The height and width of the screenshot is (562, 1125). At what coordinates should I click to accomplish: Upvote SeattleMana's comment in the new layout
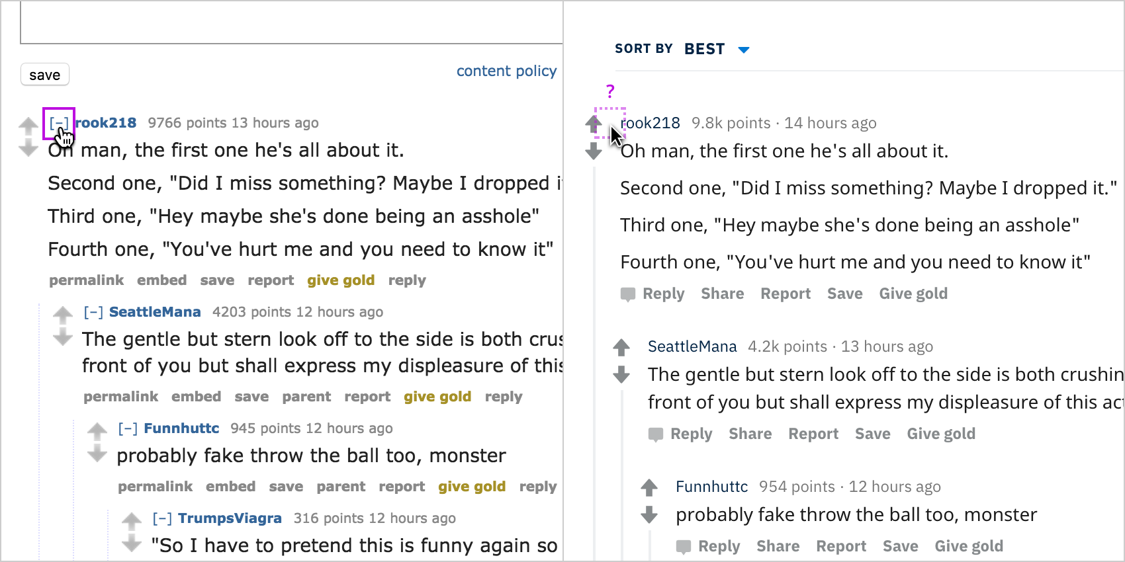[621, 346]
